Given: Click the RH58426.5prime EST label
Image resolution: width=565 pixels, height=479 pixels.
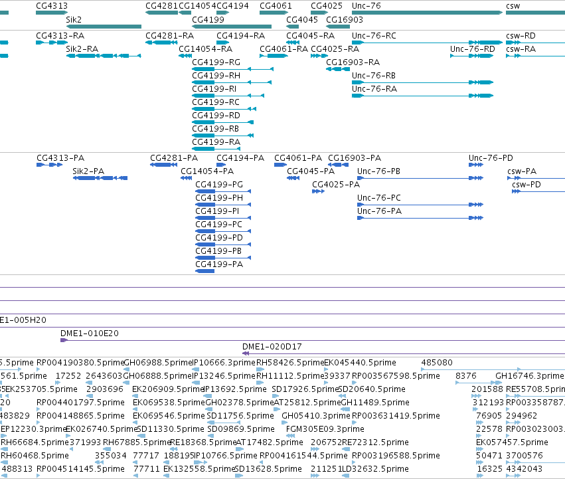Looking at the screenshot, I should point(290,363).
